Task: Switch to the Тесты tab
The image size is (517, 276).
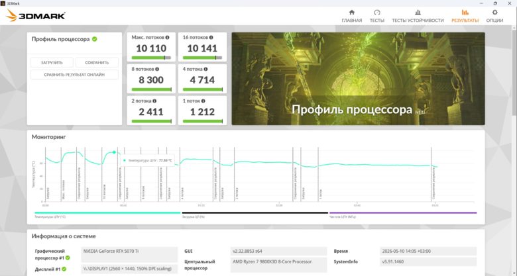Action: point(377,16)
